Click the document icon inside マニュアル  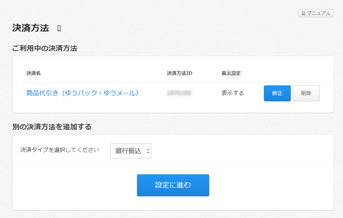click(303, 14)
